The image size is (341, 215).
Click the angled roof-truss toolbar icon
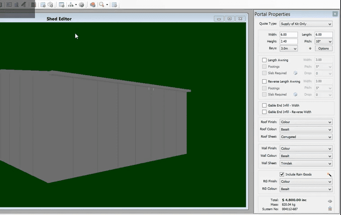coord(23,4)
